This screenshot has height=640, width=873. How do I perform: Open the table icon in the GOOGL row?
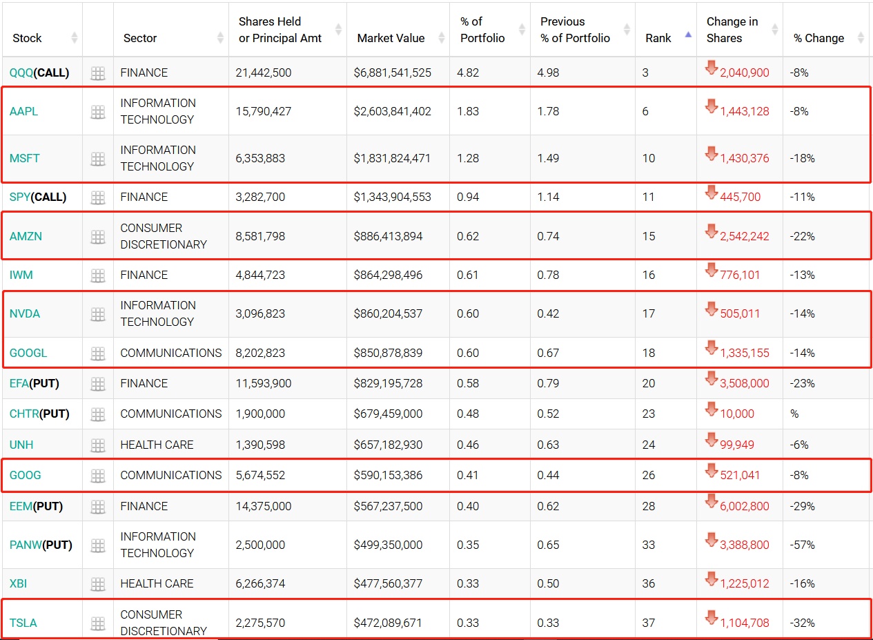coord(98,353)
